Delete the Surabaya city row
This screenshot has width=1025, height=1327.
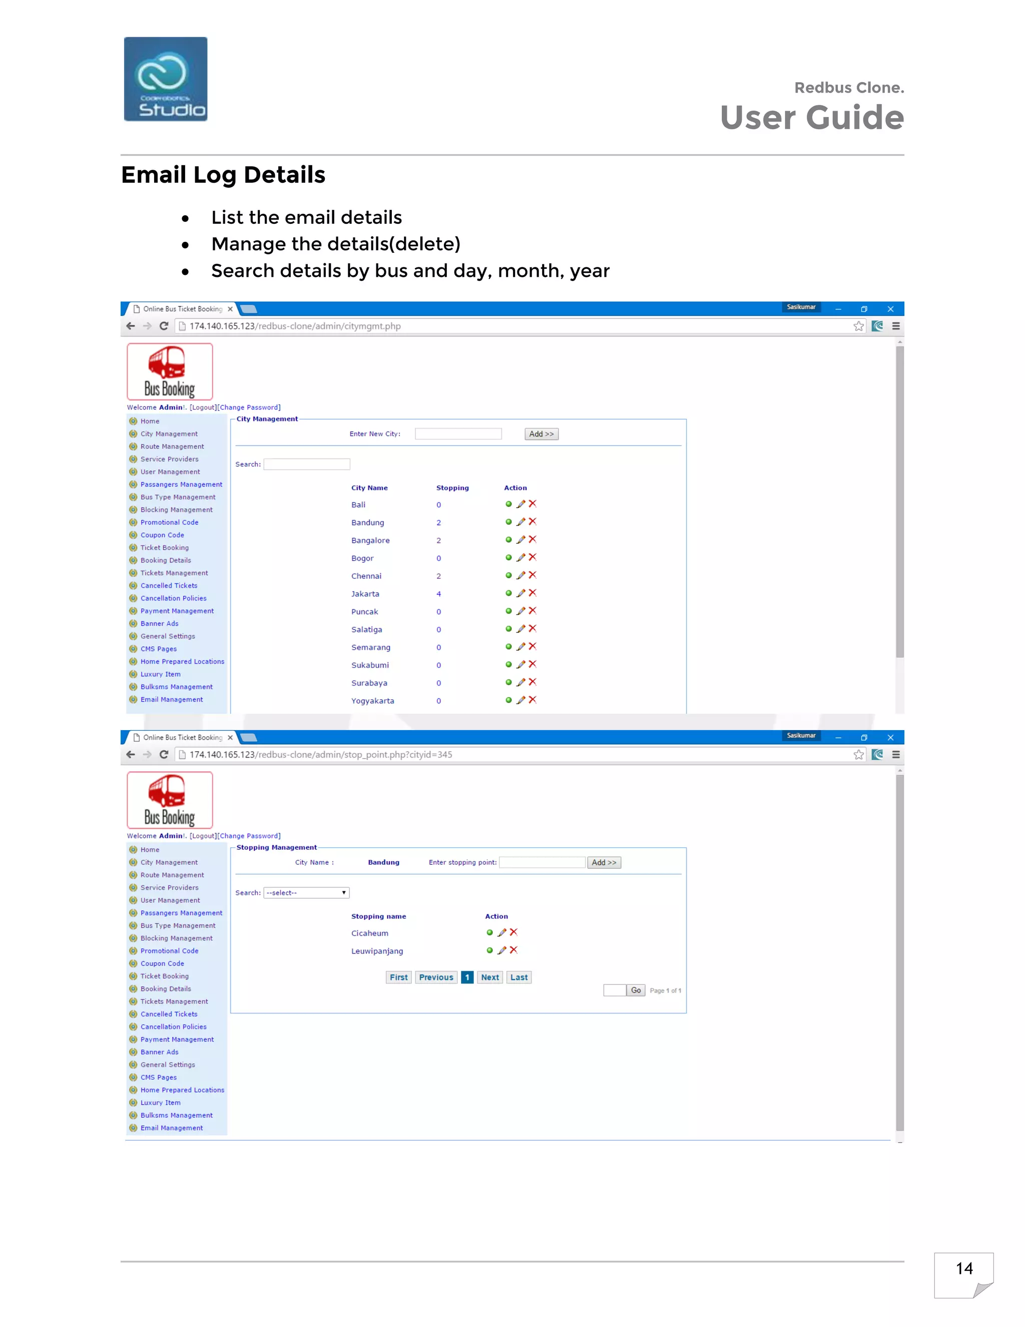tap(533, 683)
